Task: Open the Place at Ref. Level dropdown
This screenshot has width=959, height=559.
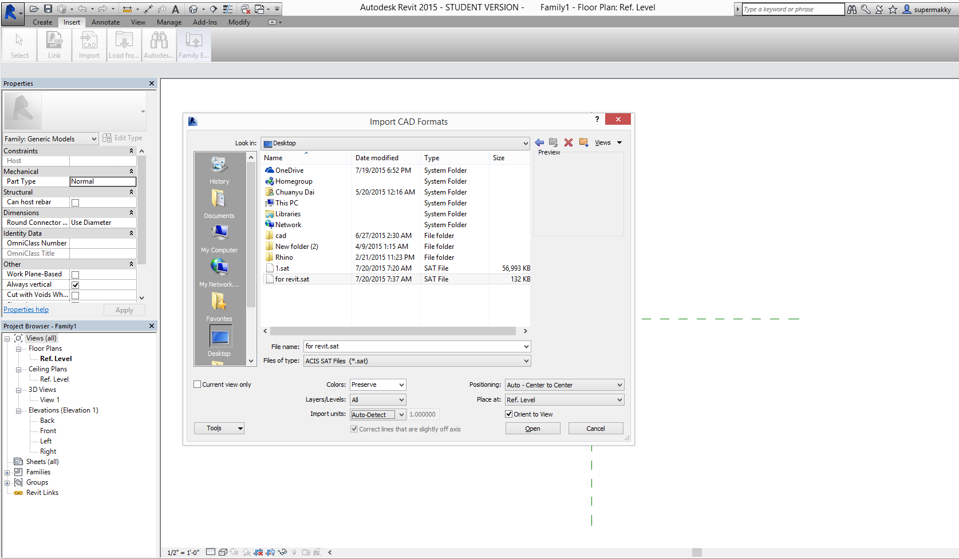Action: click(x=565, y=400)
